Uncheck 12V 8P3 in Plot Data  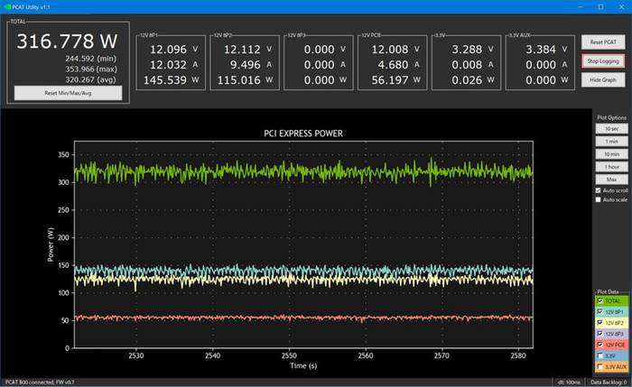(x=599, y=334)
